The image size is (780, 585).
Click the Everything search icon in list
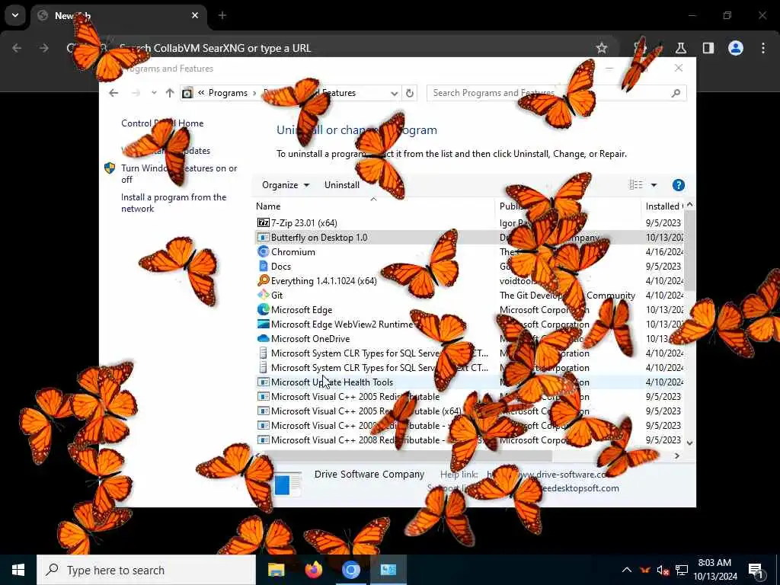pos(263,280)
